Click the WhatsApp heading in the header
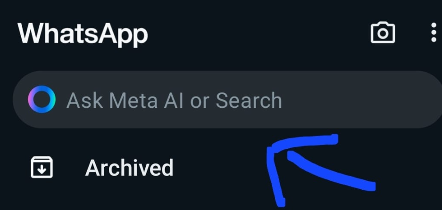Screen dimensions: 442x210 pyautogui.click(x=83, y=33)
